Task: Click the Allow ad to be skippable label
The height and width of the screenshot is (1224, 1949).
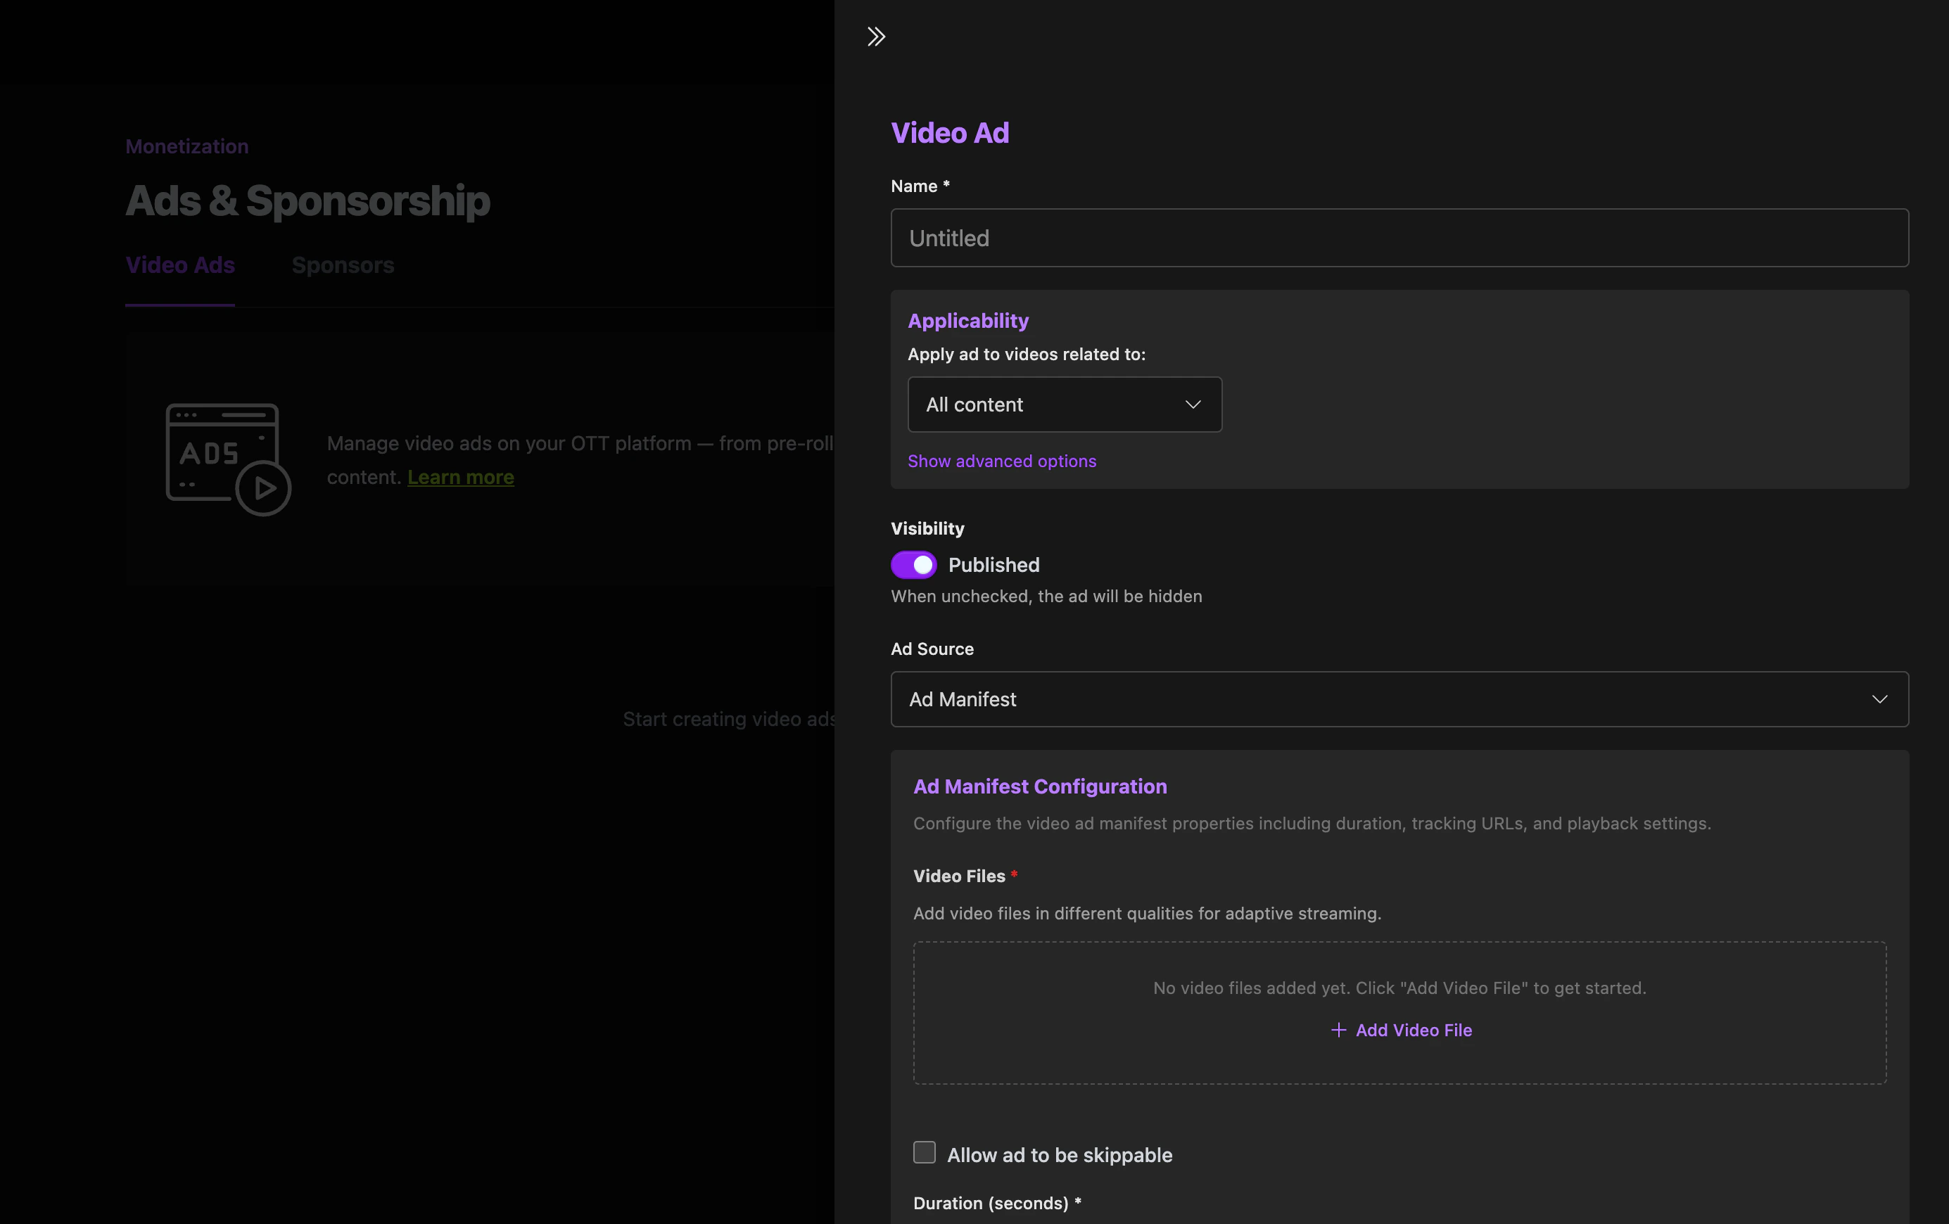Action: [1059, 1155]
